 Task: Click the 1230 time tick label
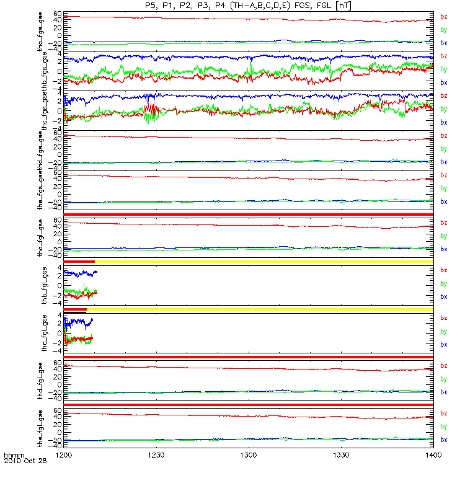156,455
